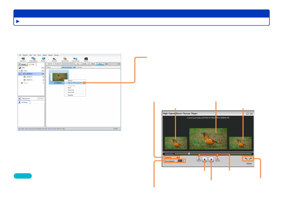The height and width of the screenshot is (200, 283).
Task: Rotate picture right in Burst Player
Action: [250, 159]
